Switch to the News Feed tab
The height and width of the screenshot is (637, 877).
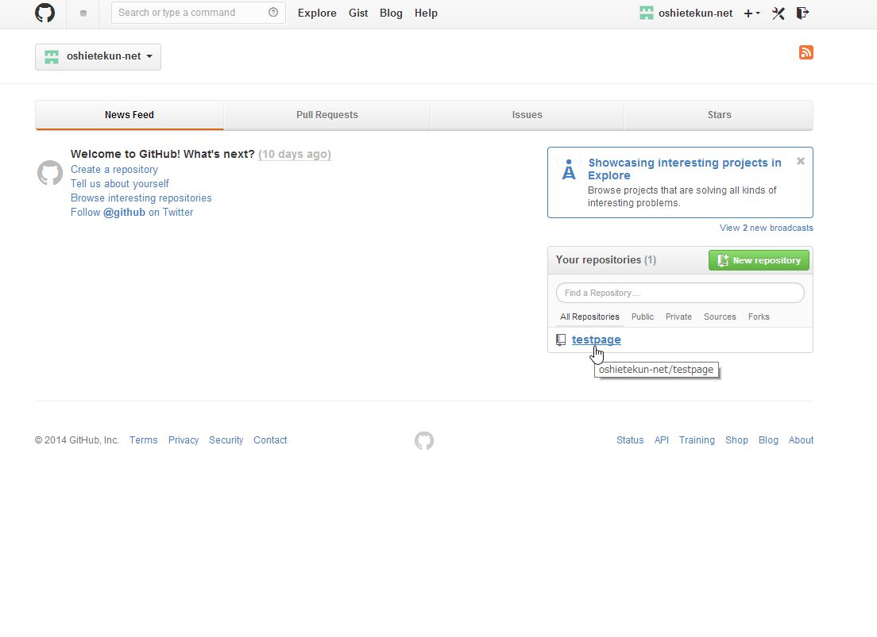pyautogui.click(x=129, y=115)
